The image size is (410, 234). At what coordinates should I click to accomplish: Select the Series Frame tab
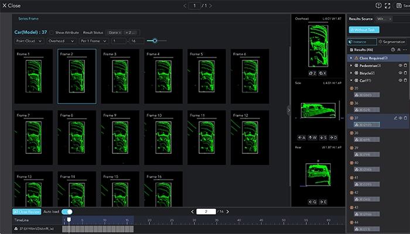tap(28, 19)
